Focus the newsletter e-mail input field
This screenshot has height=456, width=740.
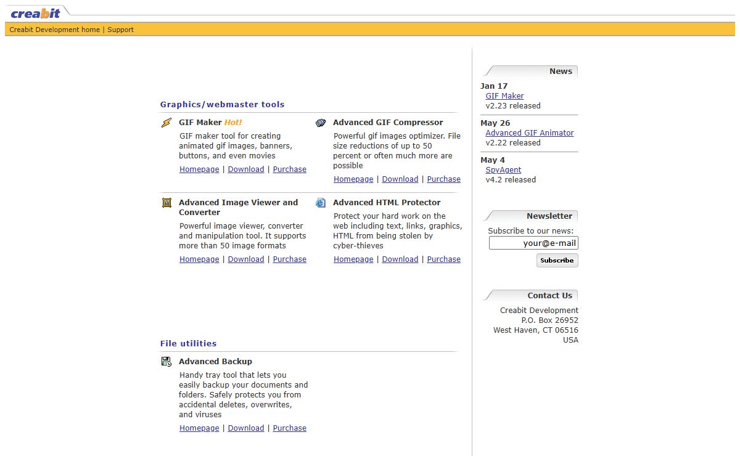(x=533, y=243)
